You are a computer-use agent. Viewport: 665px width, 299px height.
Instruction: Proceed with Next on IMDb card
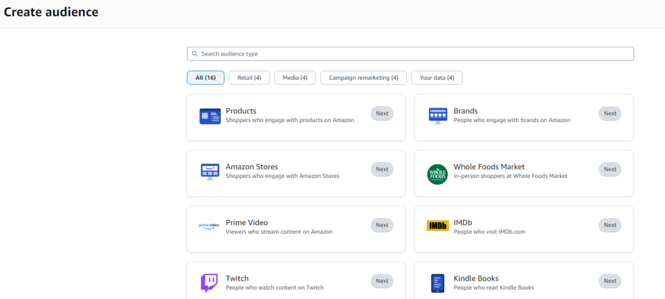tap(610, 225)
